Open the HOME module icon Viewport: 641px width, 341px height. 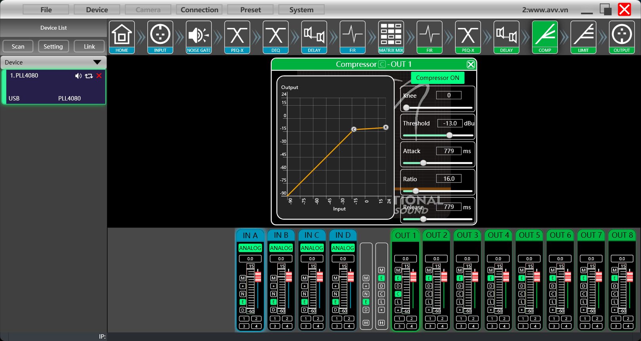pyautogui.click(x=122, y=37)
